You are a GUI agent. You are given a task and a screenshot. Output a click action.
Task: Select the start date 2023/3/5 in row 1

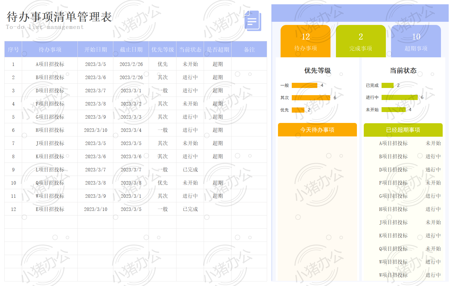[x=96, y=64]
